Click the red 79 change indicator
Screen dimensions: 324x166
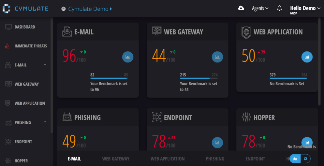[261, 52]
